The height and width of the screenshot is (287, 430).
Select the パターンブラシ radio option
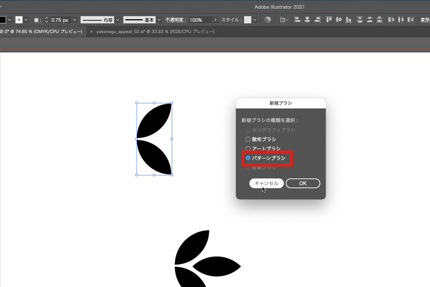(248, 158)
